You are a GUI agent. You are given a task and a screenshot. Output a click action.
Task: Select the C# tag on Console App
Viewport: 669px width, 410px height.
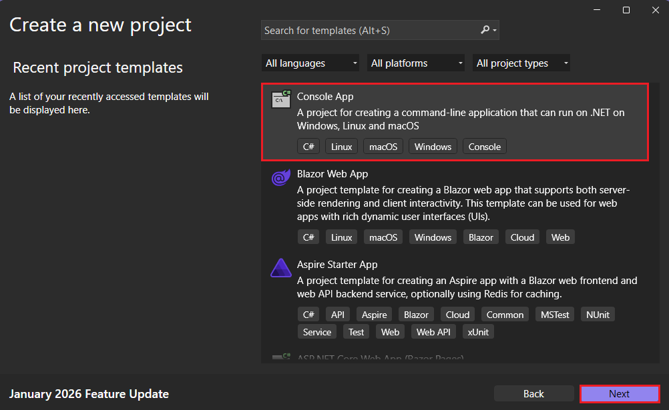point(308,146)
